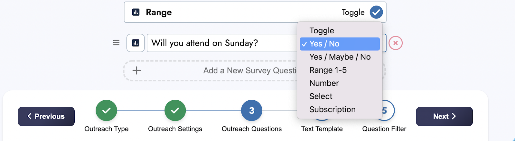Grab the drag handle beside the Sunday question
515x141 pixels.
(x=117, y=43)
